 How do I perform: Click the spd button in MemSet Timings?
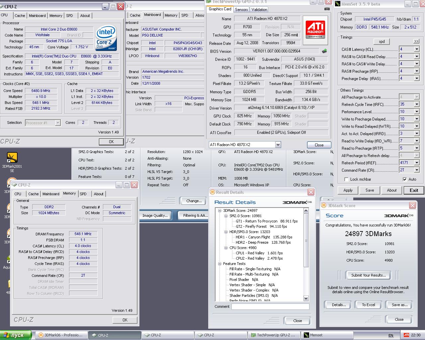click(x=382, y=42)
